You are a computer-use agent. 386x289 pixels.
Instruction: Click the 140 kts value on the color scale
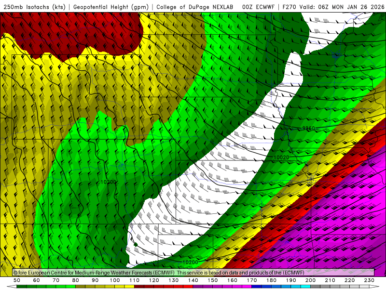(193, 280)
